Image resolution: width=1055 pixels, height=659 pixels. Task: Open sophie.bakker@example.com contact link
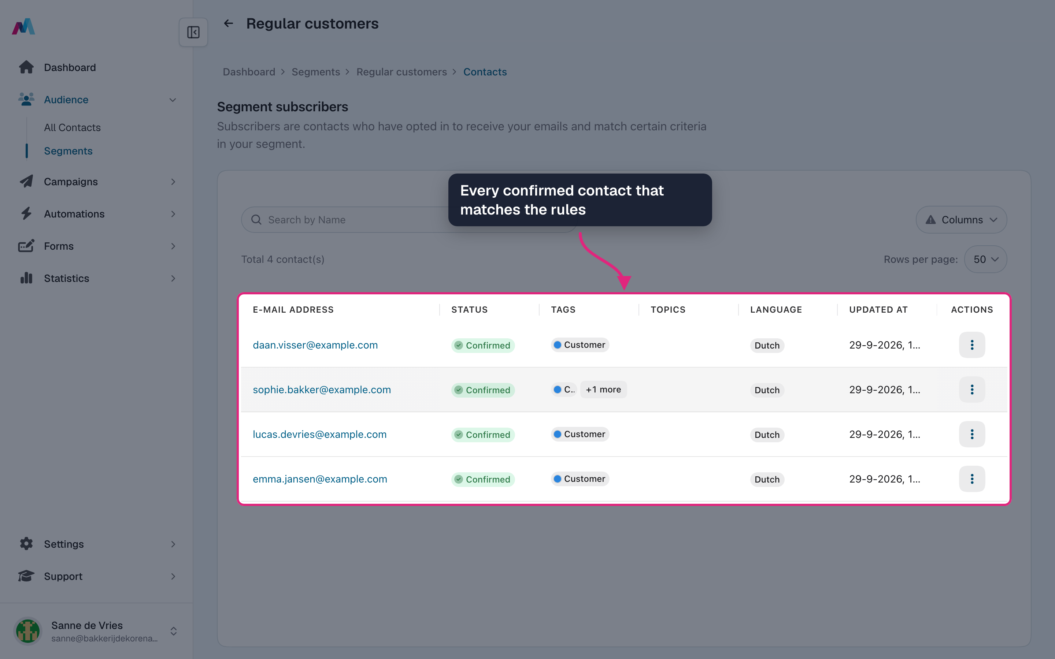click(x=322, y=390)
